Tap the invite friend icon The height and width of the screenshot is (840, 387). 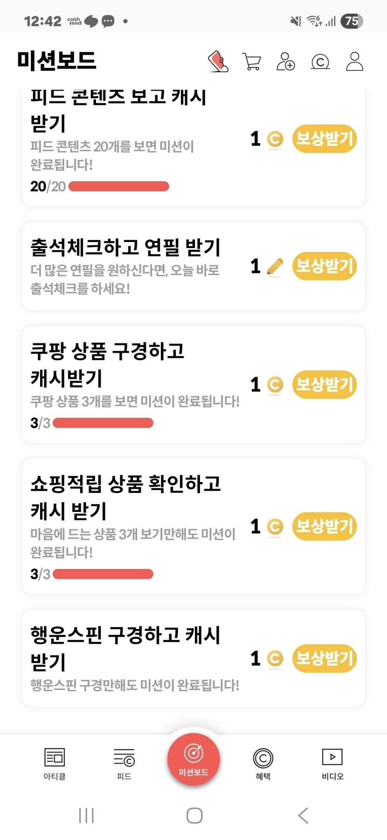coord(286,62)
